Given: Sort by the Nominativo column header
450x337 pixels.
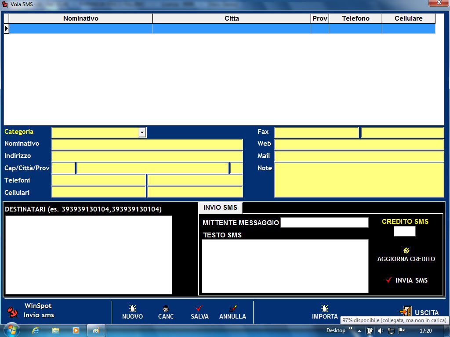Looking at the screenshot, I should 81,18.
